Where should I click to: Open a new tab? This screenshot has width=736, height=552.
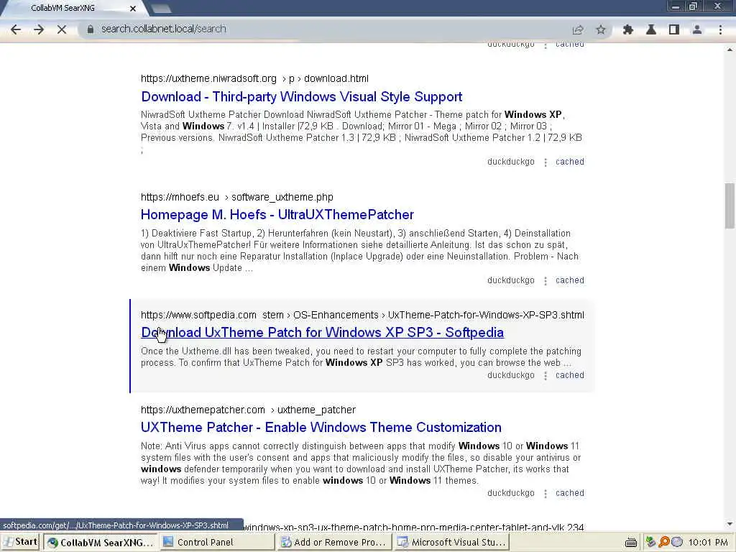coord(162,8)
